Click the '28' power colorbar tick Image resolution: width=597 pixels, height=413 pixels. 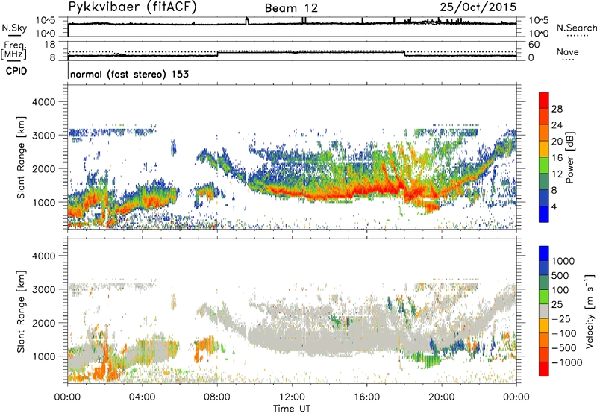557,109
